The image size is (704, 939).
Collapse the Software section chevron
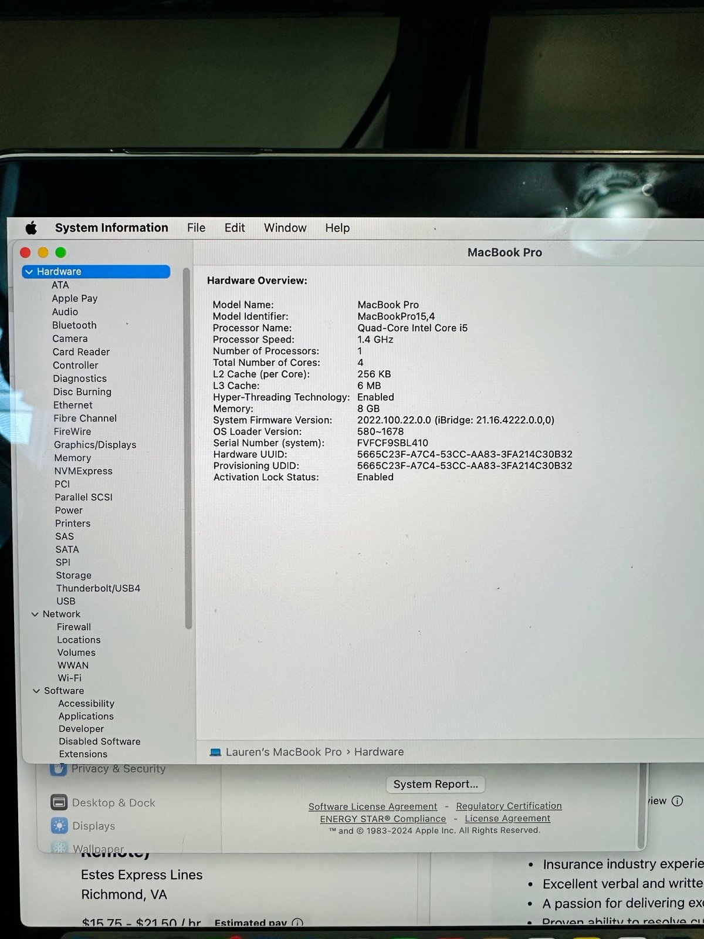(36, 691)
